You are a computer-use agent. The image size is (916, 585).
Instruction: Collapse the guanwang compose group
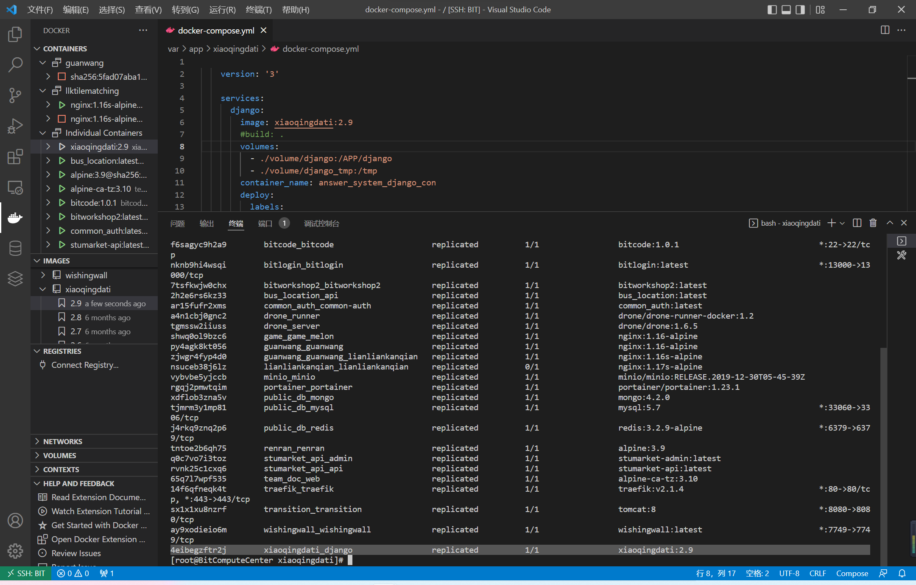(x=43, y=63)
